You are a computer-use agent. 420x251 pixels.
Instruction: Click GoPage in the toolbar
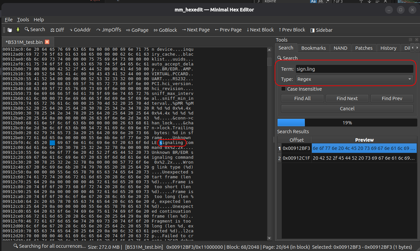(x=137, y=30)
